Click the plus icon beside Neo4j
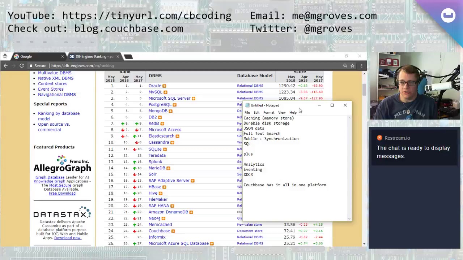The width and height of the screenshot is (463, 260). (163, 218)
